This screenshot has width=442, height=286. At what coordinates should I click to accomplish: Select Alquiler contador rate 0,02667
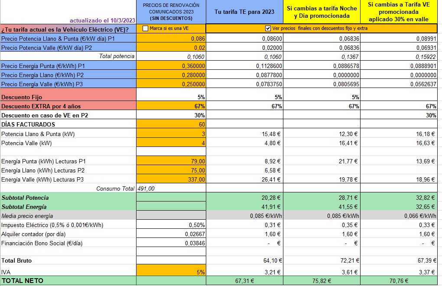pyautogui.click(x=195, y=234)
